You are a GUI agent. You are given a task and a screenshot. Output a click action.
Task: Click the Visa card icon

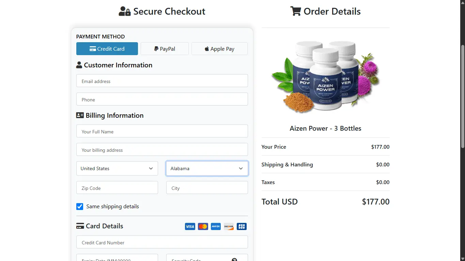190,226
